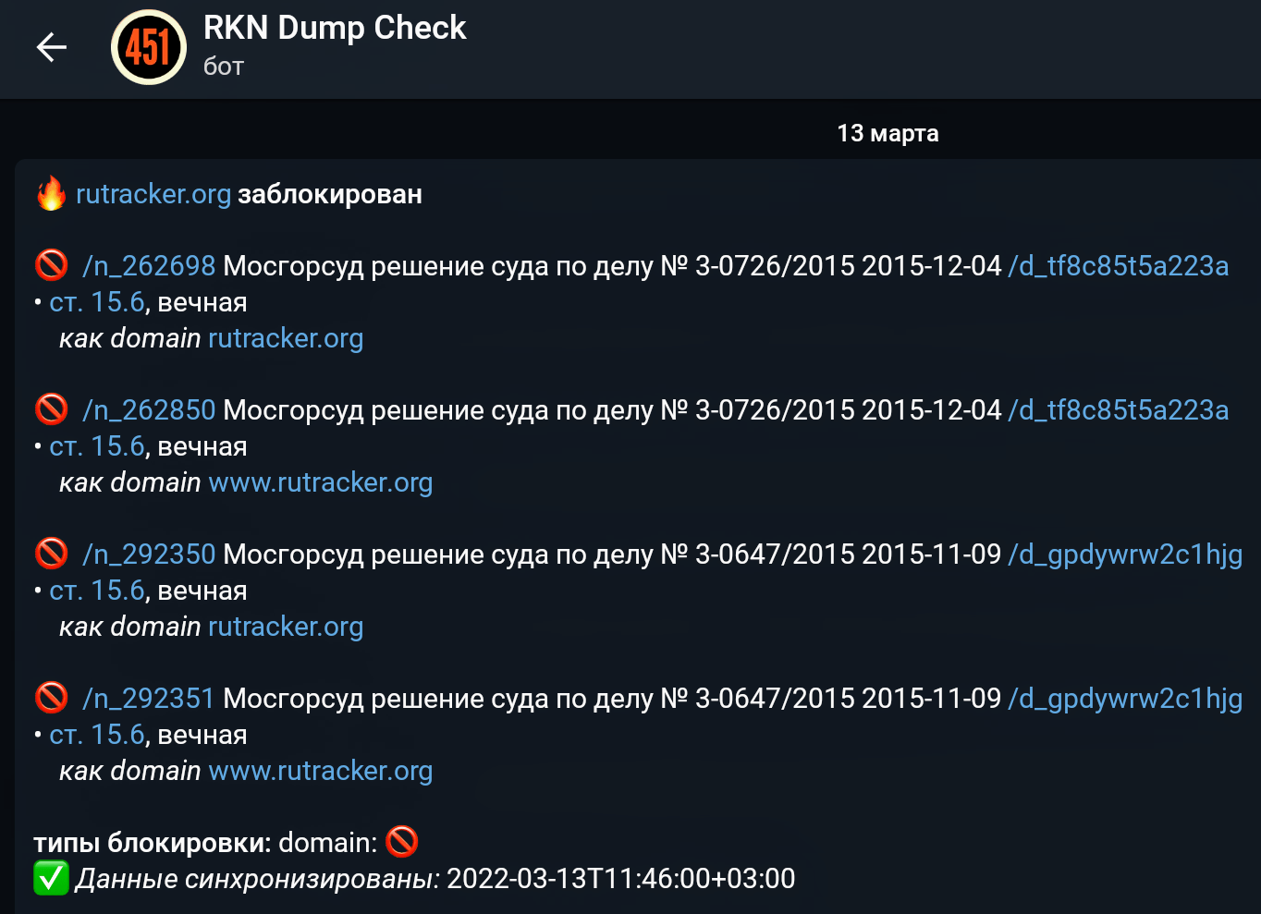Tap the /n_262850 command link

point(149,410)
